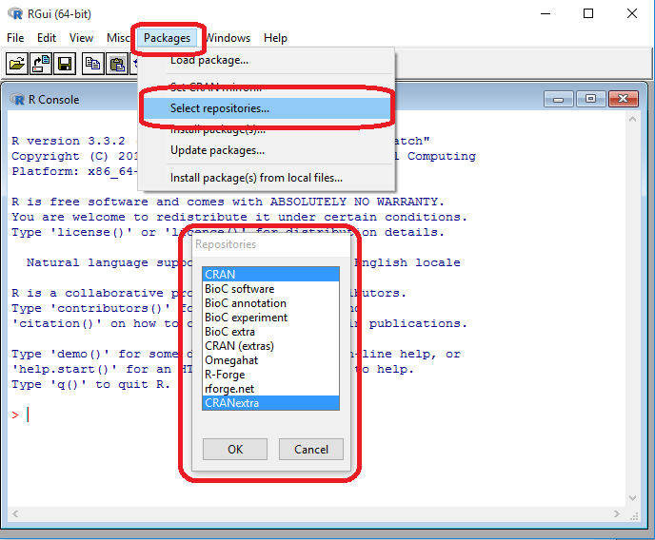Click the horizontal scroll right arrow
The height and width of the screenshot is (540, 655).
pos(617,513)
